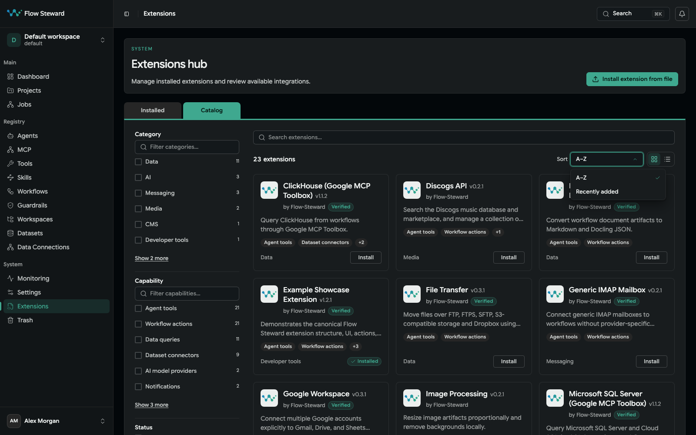Switch to the Installed tab

point(153,110)
